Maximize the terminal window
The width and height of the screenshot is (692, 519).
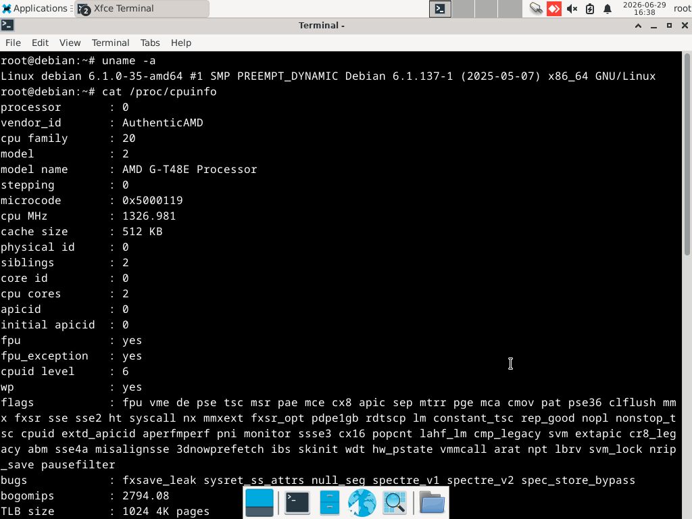(x=669, y=26)
